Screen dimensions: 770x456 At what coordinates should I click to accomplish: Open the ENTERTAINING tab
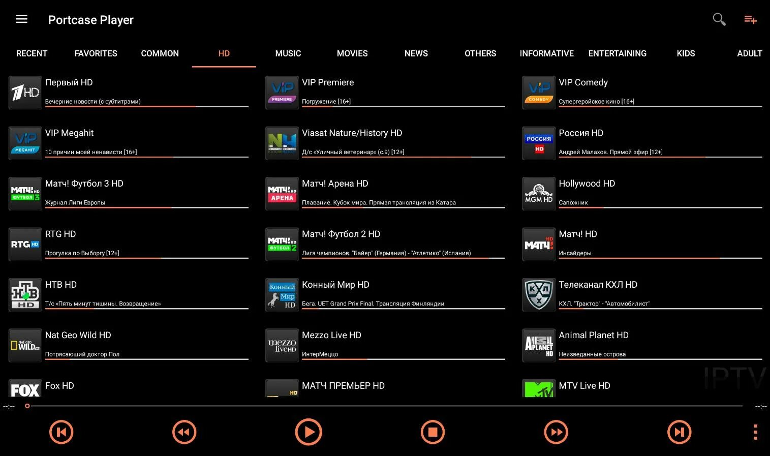[x=617, y=53]
